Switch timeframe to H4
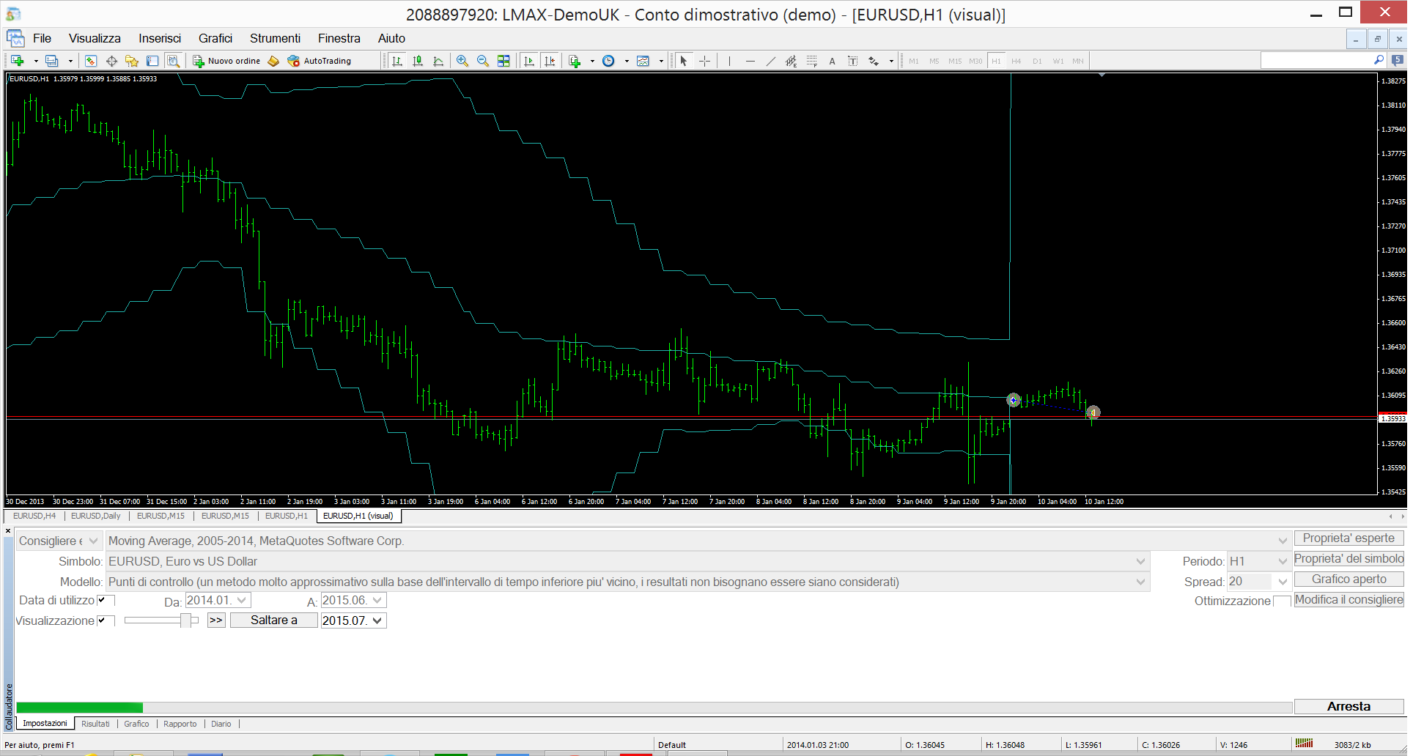 [x=1017, y=61]
